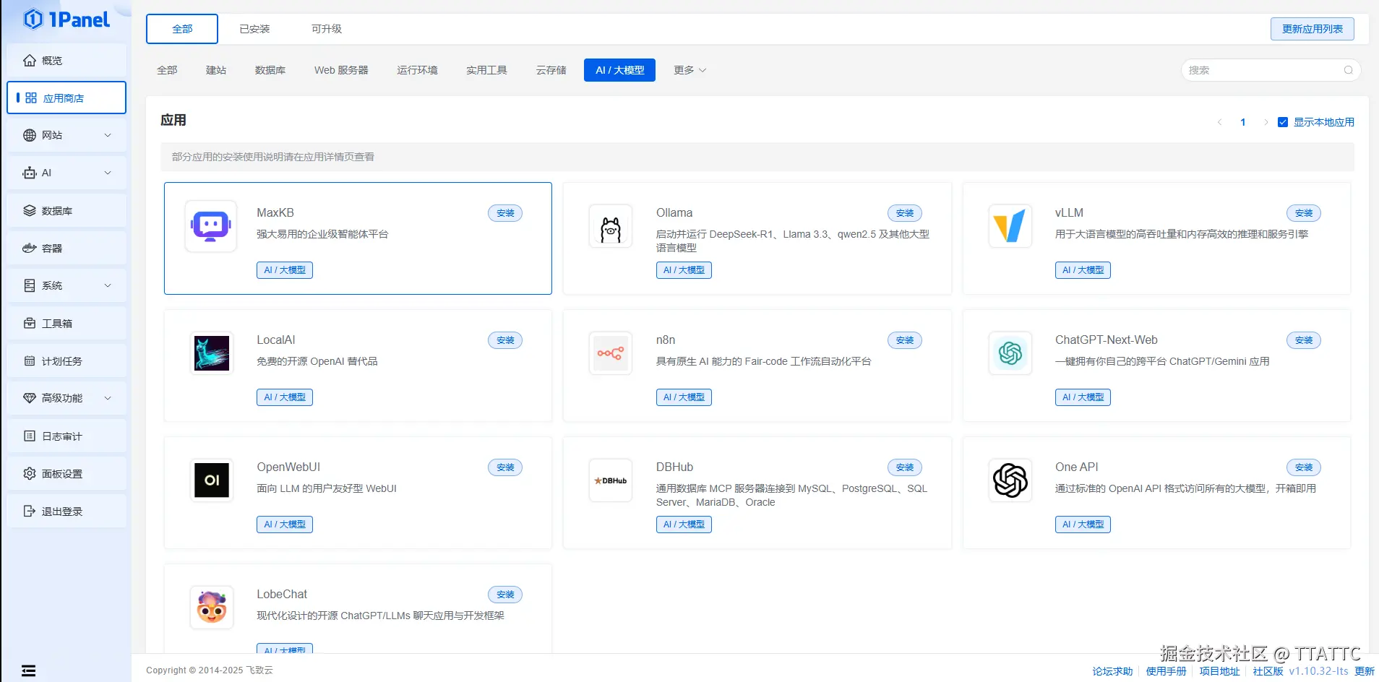Uncheck the 显示本地应用 checkbox
This screenshot has width=1379, height=682.
1283,122
